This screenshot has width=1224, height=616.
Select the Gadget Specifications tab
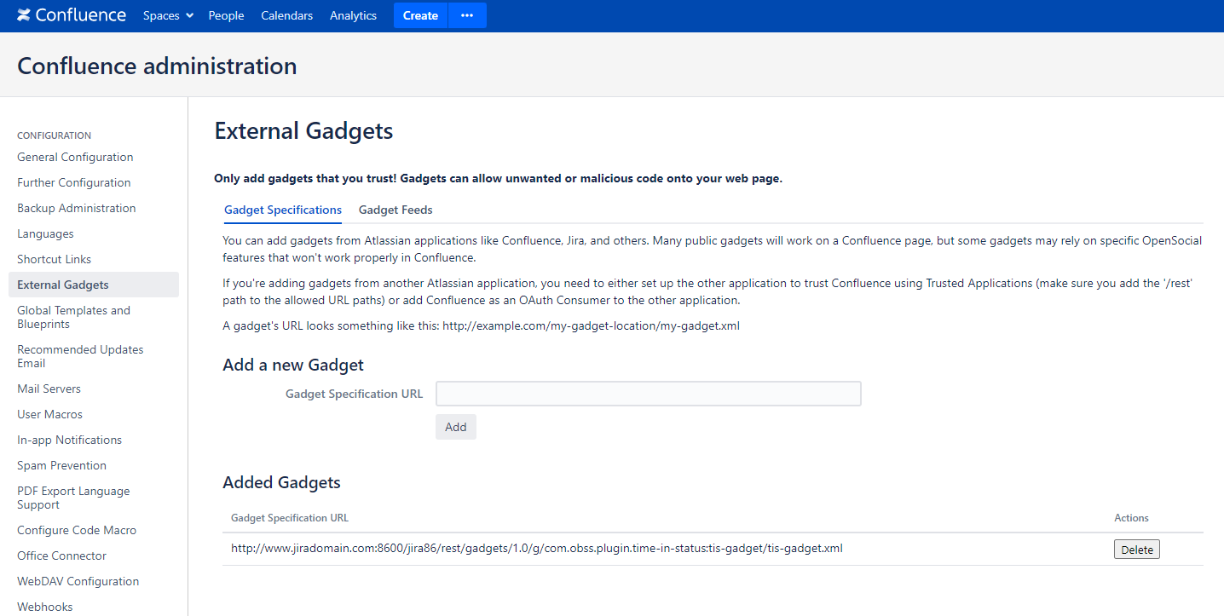(x=283, y=210)
